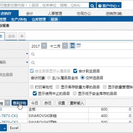Expand the month 十二月 dropdown arrow

click(x=65, y=46)
